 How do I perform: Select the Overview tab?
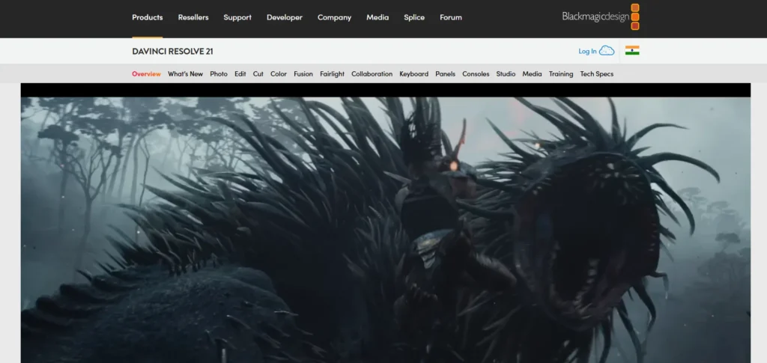tap(146, 74)
